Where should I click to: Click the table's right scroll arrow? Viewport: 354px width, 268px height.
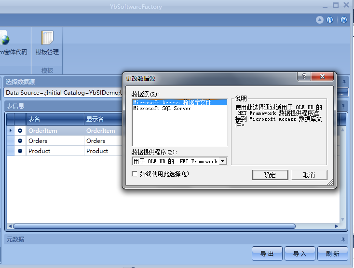click(x=336, y=226)
